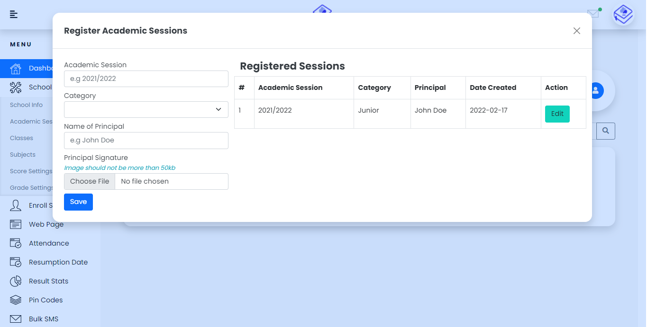Edit the 2021/2022 session row
Image resolution: width=647 pixels, height=327 pixels.
(557, 114)
